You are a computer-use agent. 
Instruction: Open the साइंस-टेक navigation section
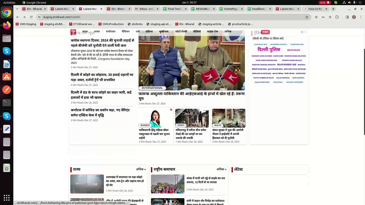tap(212, 32)
